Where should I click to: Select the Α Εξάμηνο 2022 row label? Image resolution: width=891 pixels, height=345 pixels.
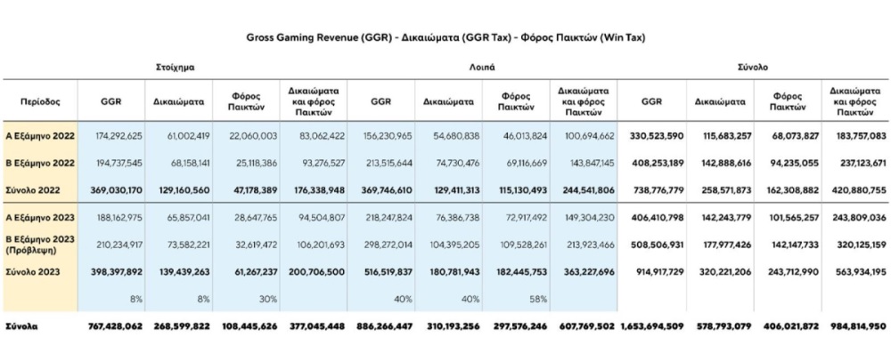40,136
